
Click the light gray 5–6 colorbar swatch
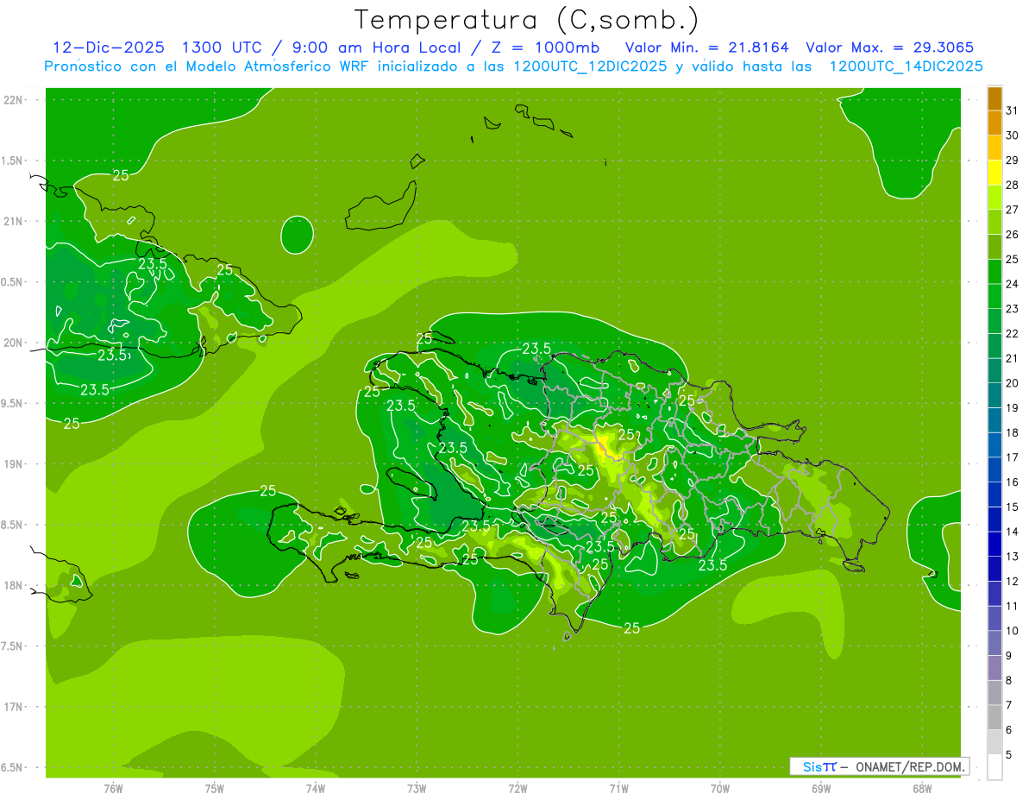pyautogui.click(x=994, y=742)
